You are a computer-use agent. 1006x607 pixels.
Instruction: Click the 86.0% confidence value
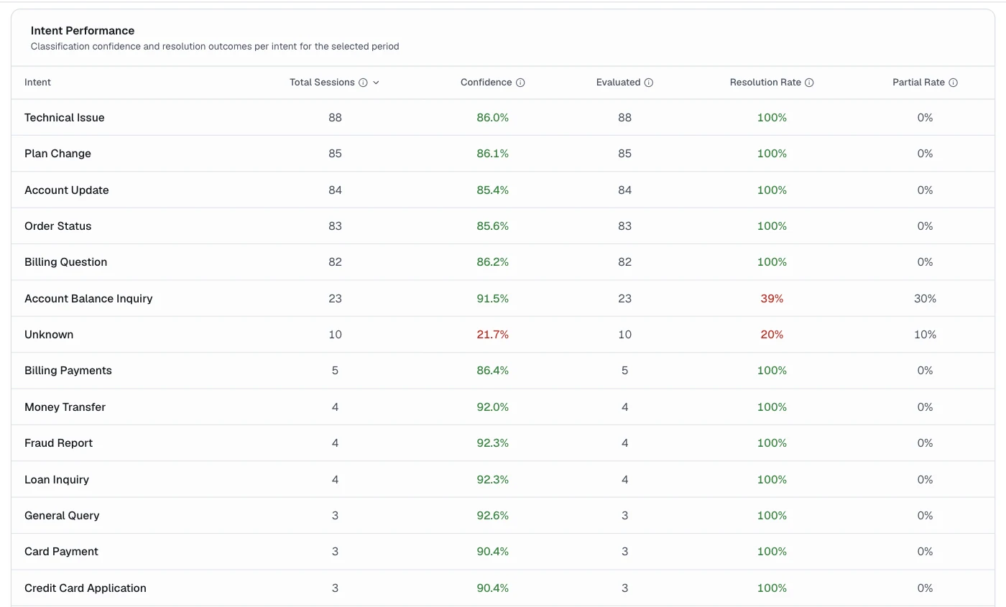coord(493,118)
